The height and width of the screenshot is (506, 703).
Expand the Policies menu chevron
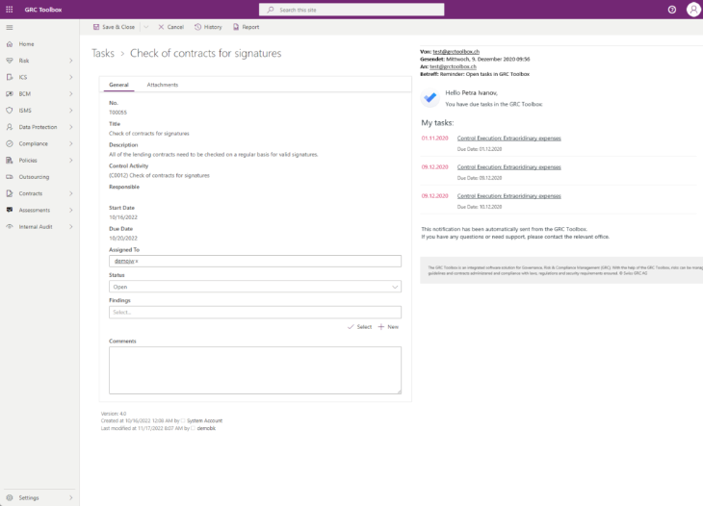click(x=71, y=160)
